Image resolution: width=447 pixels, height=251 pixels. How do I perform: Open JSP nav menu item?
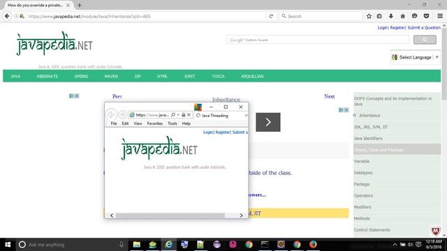(138, 76)
